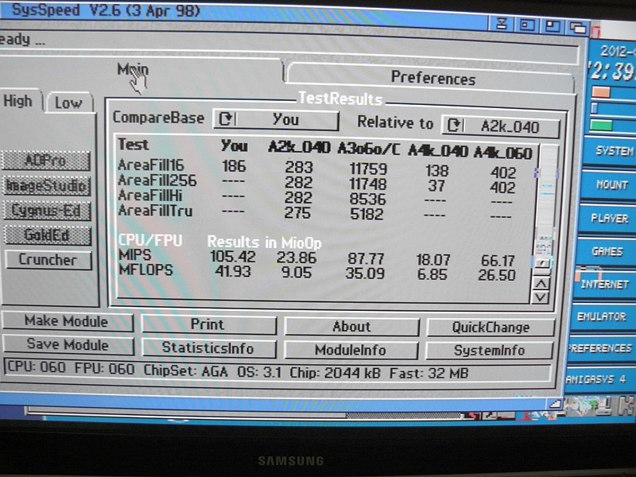The image size is (636, 477).
Task: Open the SYSTEM dock button
Action: (611, 152)
